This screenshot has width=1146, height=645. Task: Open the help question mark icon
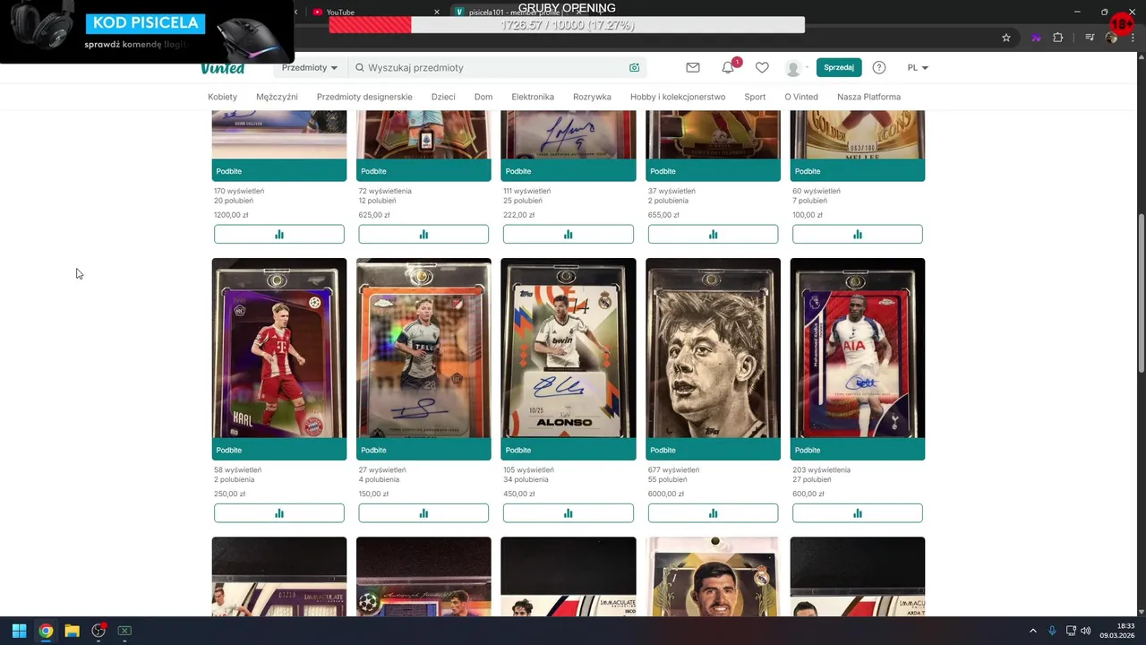pyautogui.click(x=879, y=67)
